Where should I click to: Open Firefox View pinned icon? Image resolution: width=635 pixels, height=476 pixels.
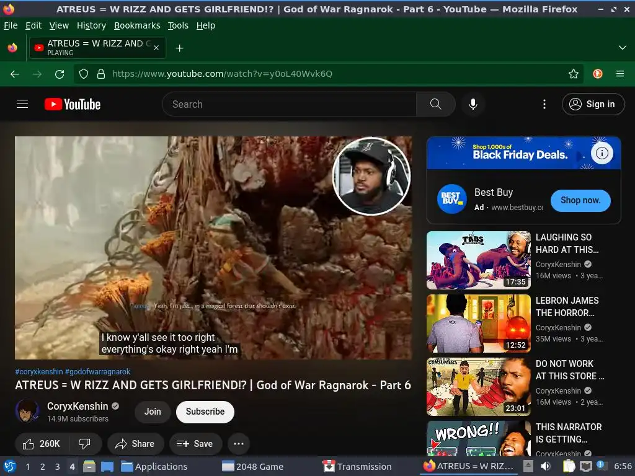pos(12,48)
